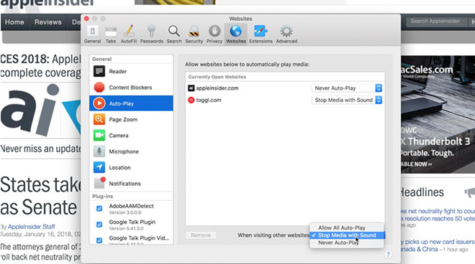Choose Never Auto-Play menu option
The image size is (475, 264).
tap(347, 242)
